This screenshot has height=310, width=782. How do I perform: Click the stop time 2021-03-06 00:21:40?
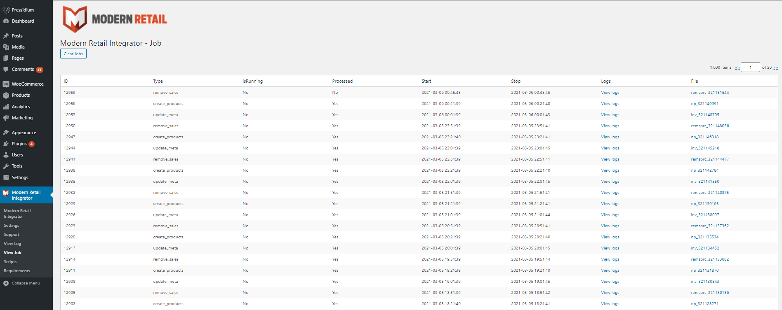[530, 104]
